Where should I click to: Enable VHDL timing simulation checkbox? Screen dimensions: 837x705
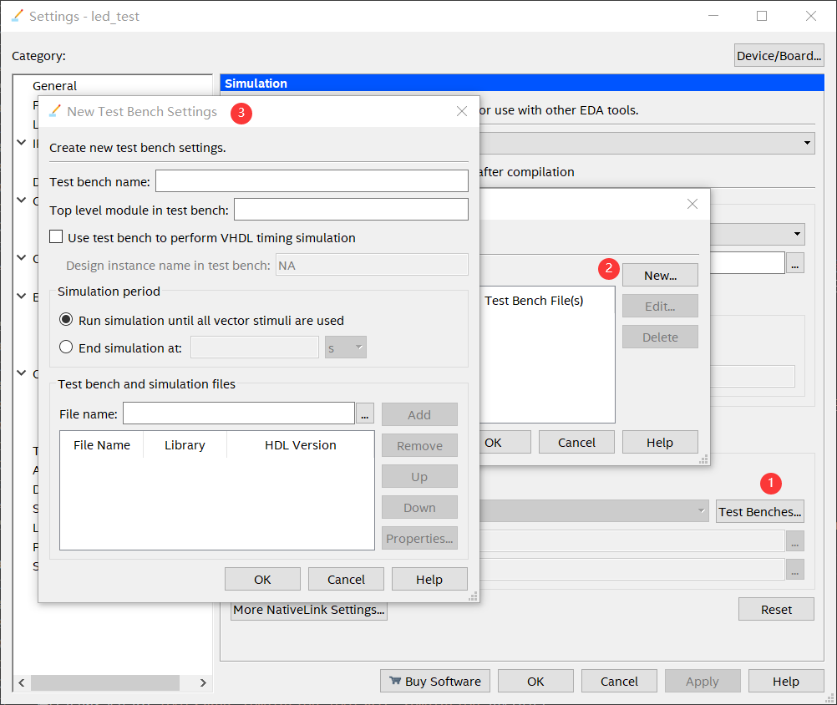coord(57,237)
